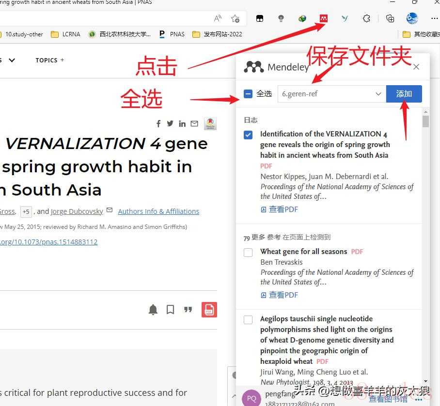Toggle the 全选 select-all checkbox
The image size is (440, 406).
pyautogui.click(x=248, y=94)
